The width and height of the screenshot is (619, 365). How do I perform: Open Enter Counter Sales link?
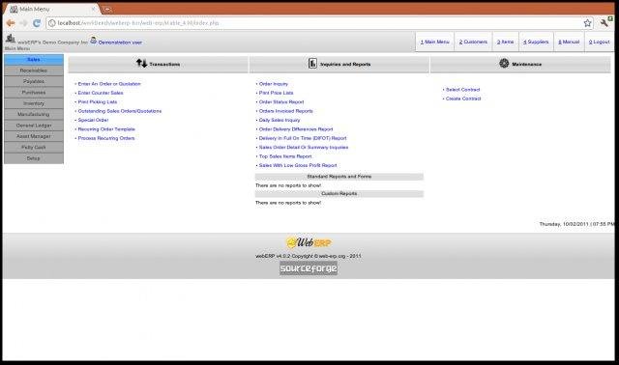pyautogui.click(x=101, y=93)
